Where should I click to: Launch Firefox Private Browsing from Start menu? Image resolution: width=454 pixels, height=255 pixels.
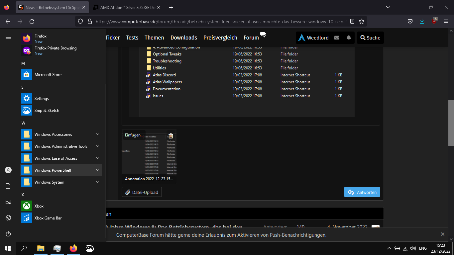pyautogui.click(x=61, y=50)
